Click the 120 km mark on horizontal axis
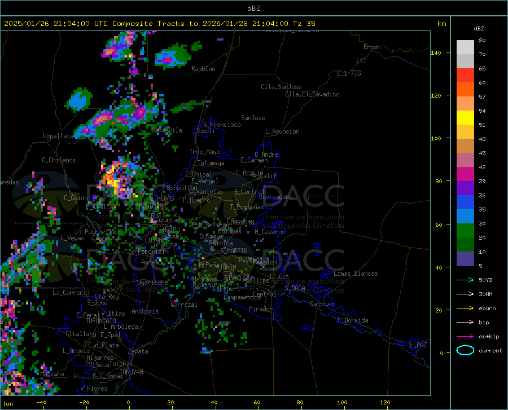Screen dimensions: 508x410 point(385,403)
